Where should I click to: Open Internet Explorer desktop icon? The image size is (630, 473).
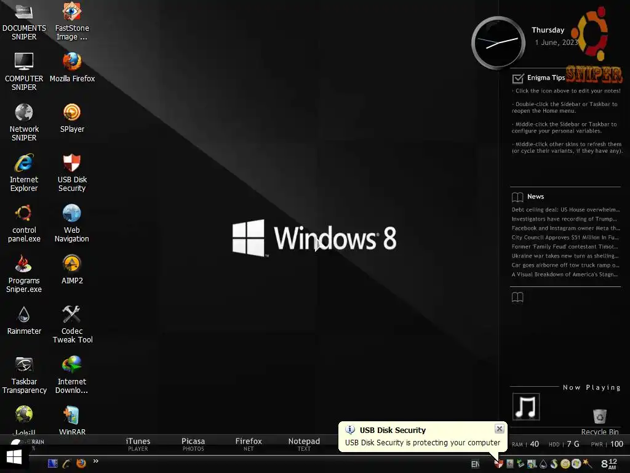pyautogui.click(x=24, y=173)
